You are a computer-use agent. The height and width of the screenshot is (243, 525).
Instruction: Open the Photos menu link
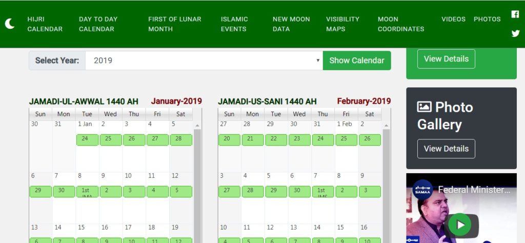[487, 19]
